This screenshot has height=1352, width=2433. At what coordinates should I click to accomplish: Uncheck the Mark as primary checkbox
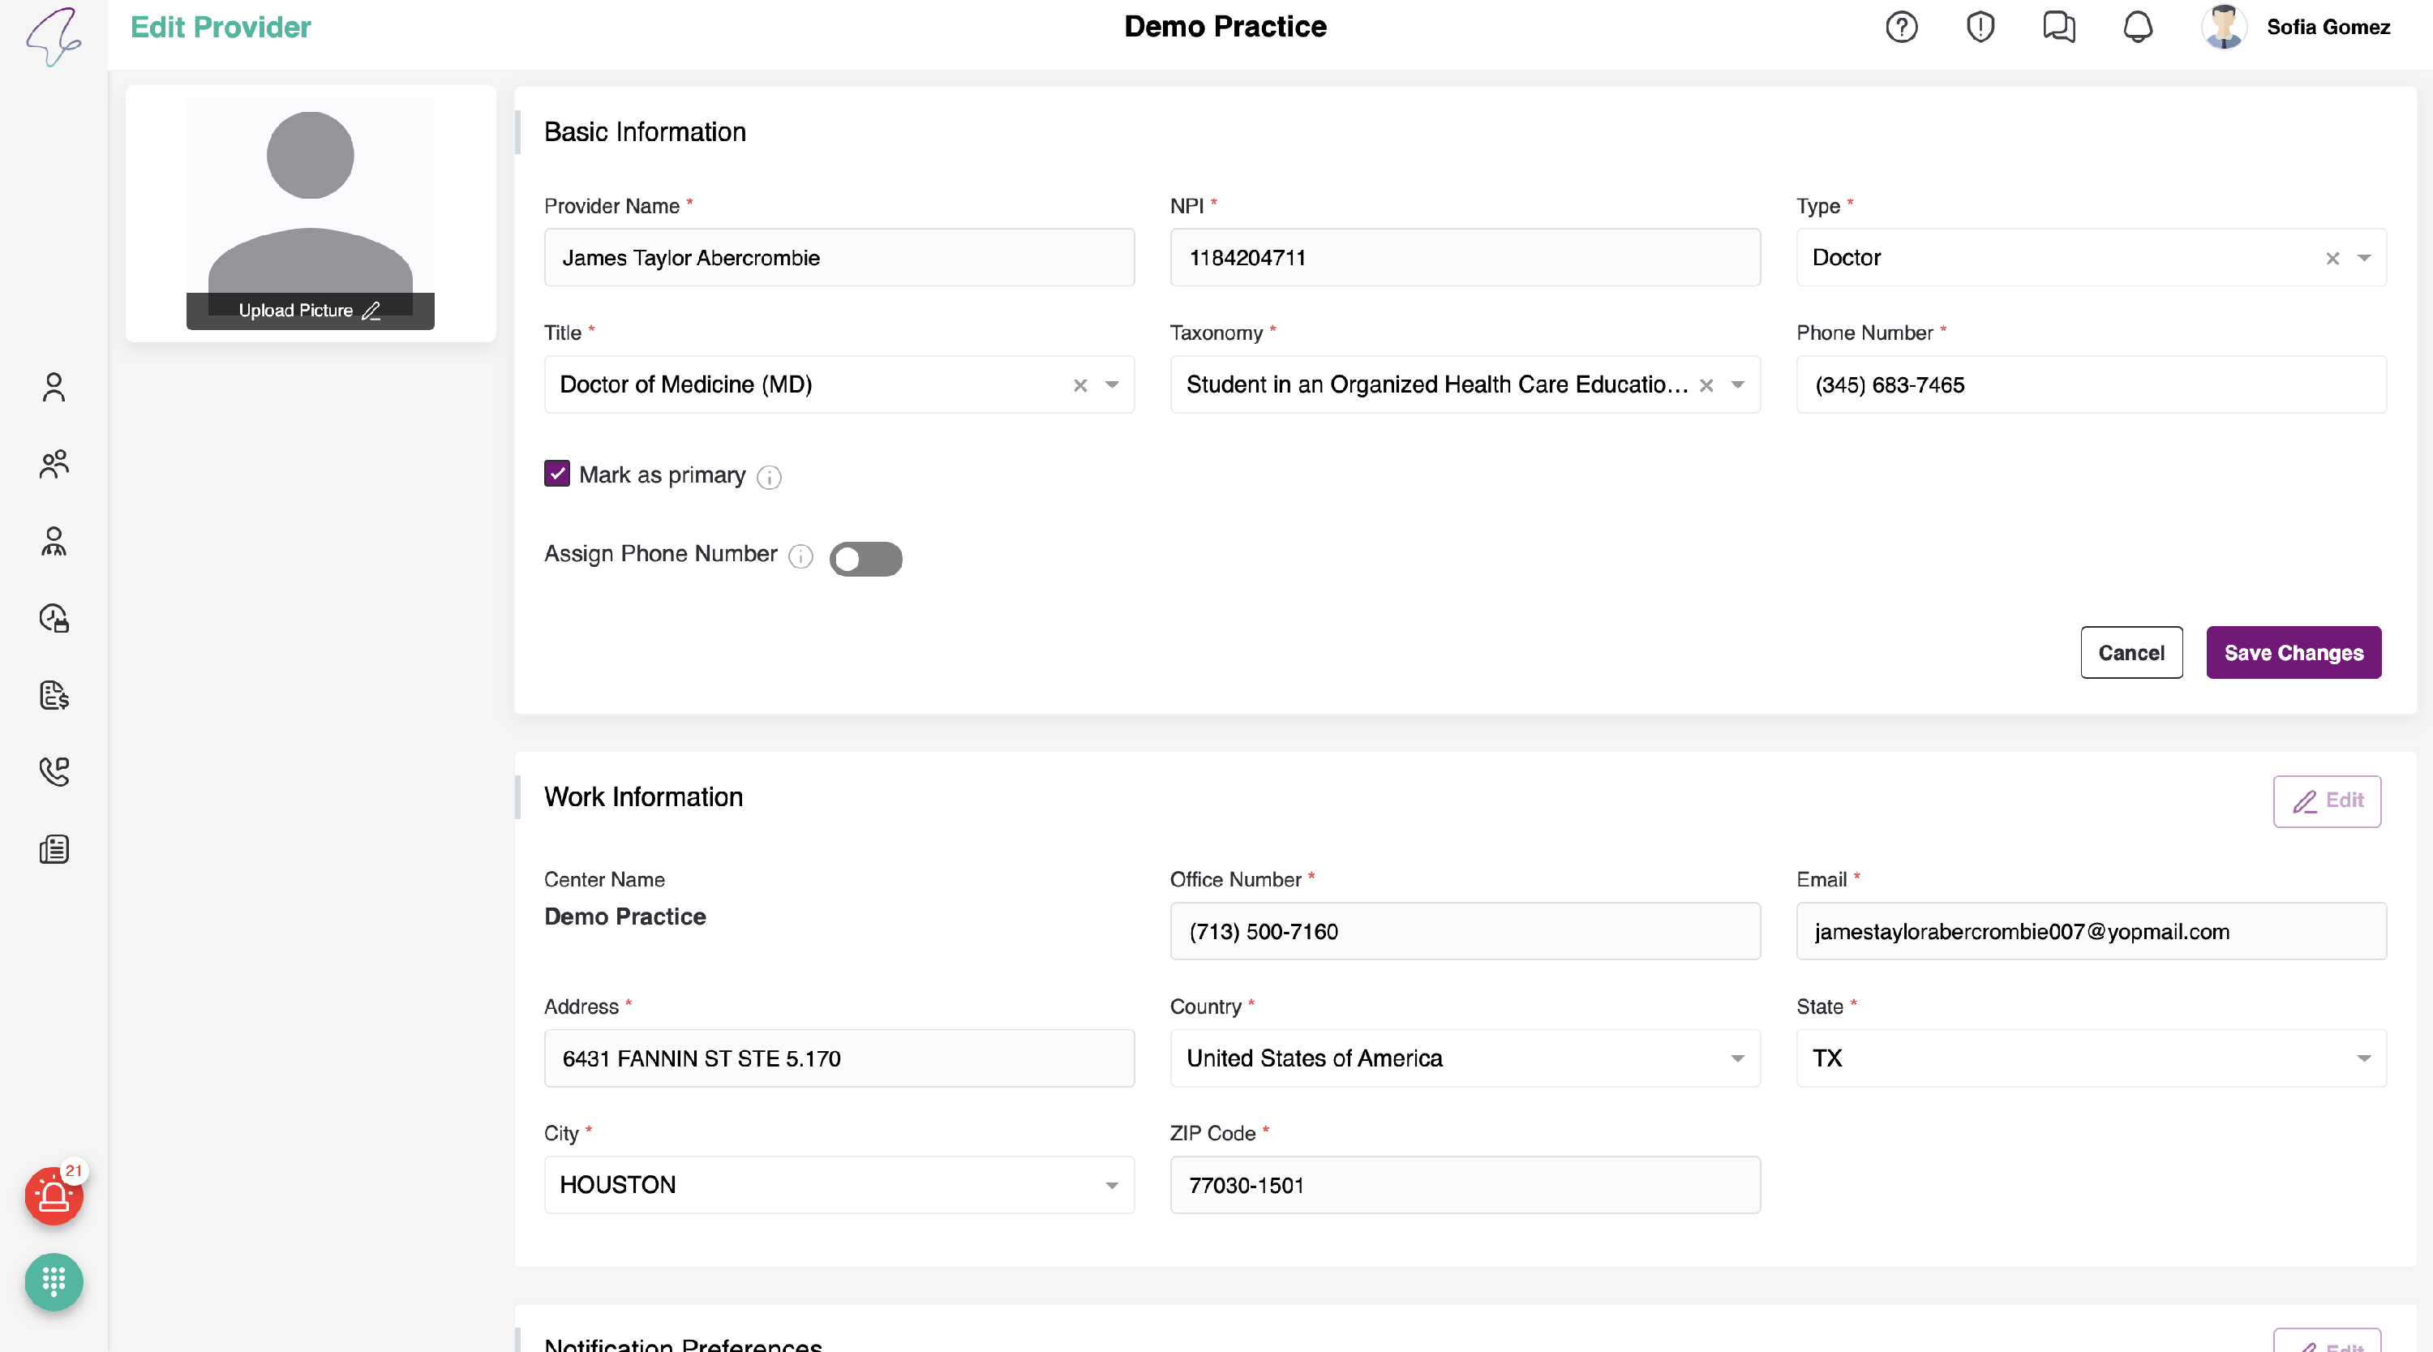(x=557, y=474)
